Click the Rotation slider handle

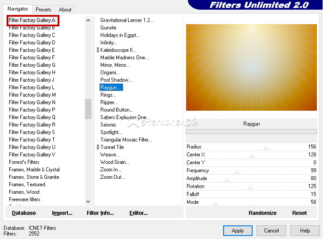click(250, 188)
